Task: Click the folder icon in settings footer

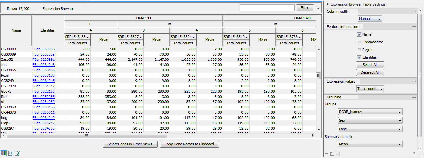Action: click(x=332, y=154)
